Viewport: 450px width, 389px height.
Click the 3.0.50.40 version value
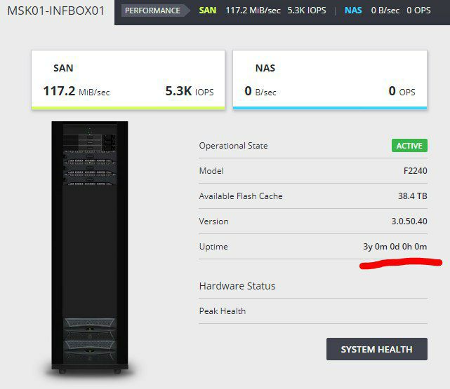tap(409, 221)
